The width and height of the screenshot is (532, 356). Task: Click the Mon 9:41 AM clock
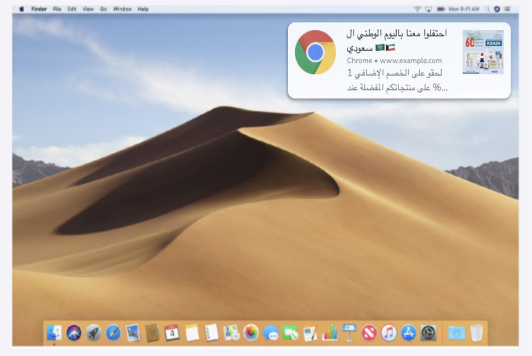(x=464, y=9)
